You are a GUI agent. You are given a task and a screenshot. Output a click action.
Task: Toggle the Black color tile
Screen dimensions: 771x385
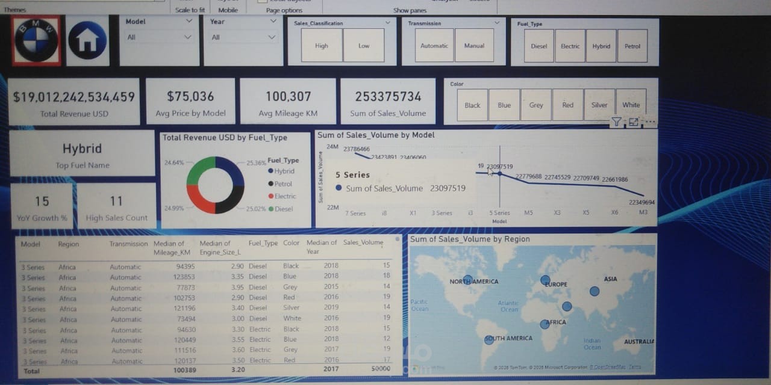(472, 105)
